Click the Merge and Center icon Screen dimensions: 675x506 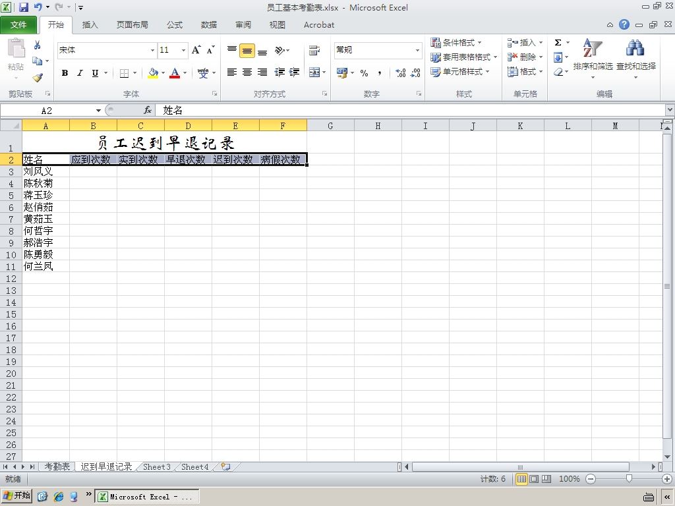[314, 72]
